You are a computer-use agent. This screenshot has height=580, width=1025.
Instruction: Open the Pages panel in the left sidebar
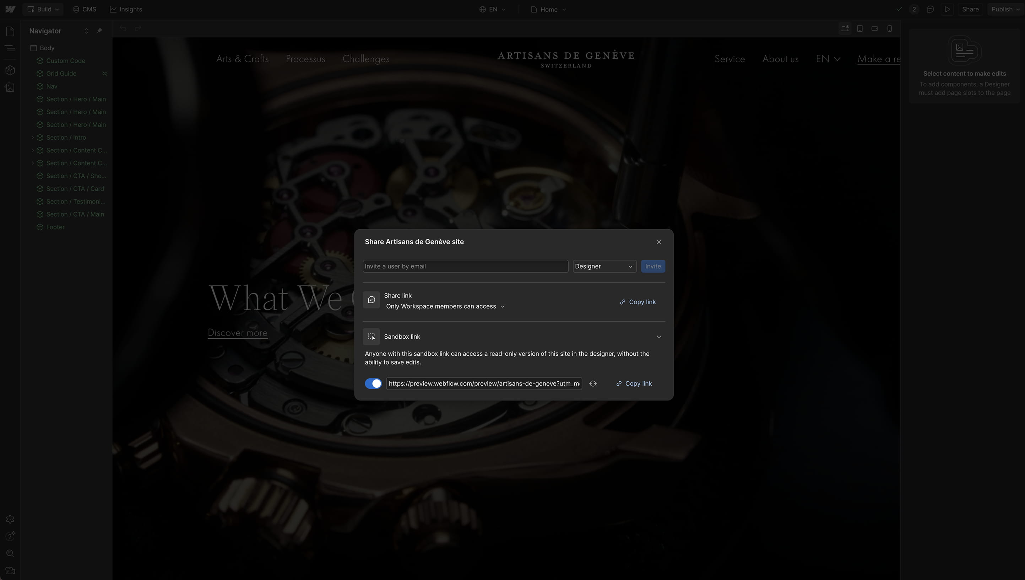(x=10, y=31)
